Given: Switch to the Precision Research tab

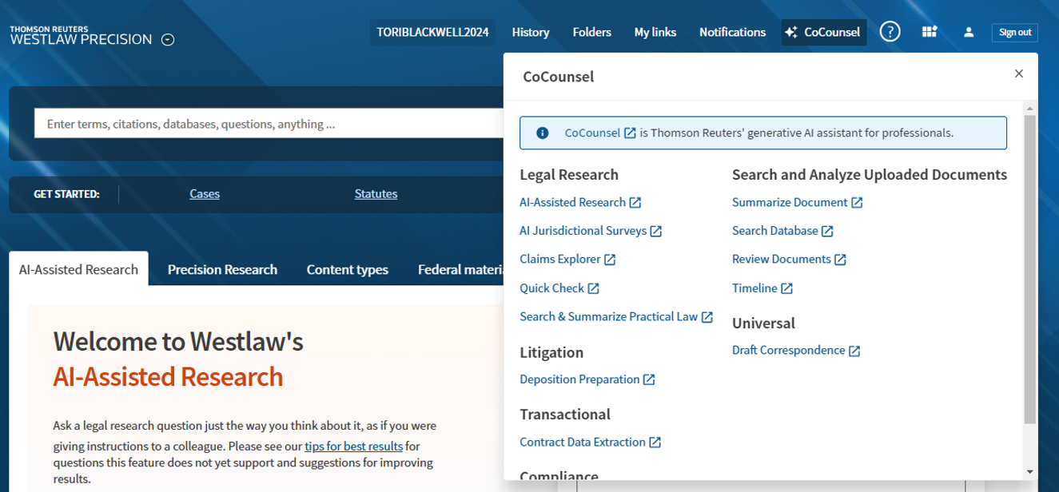Looking at the screenshot, I should click(222, 269).
